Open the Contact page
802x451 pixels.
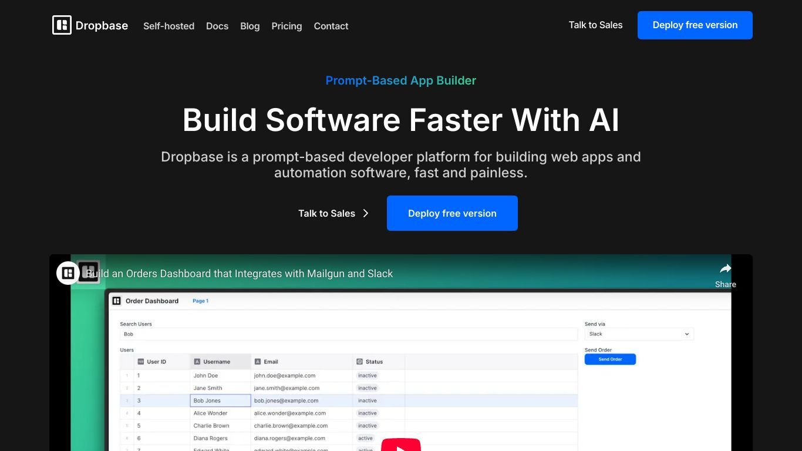tap(331, 26)
